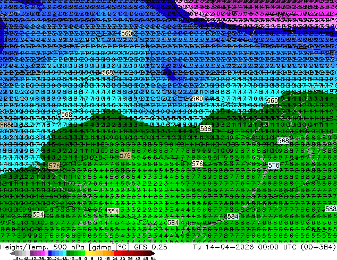Click the '[gdmp]' unit label

[101, 247]
